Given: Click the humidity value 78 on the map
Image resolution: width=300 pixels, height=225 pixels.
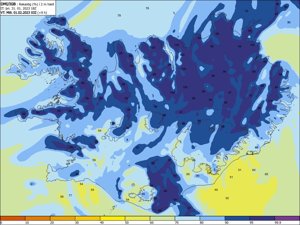Looking at the screenshot, I should (x=119, y=16).
